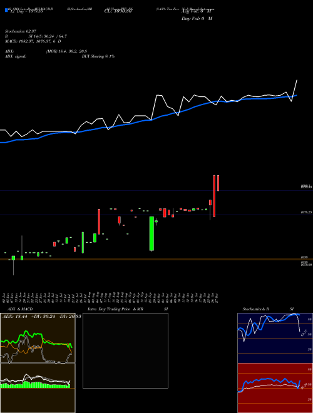This screenshot has height=413, width=313.
Task: Click the Intra Day Trading Price & MR title
Action: pyautogui.click(x=115, y=309)
